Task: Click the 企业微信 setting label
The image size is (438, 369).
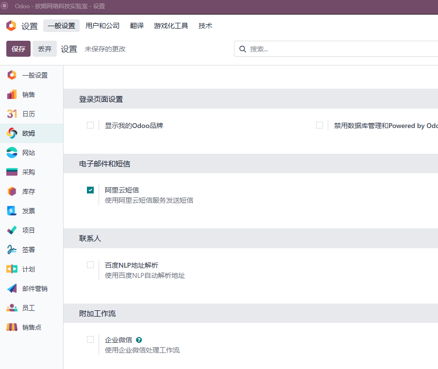Action: 118,340
